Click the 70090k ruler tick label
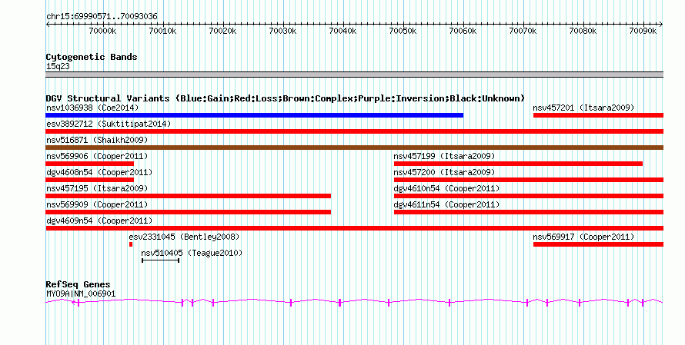Viewport: 685px width, 345px height. click(643, 32)
